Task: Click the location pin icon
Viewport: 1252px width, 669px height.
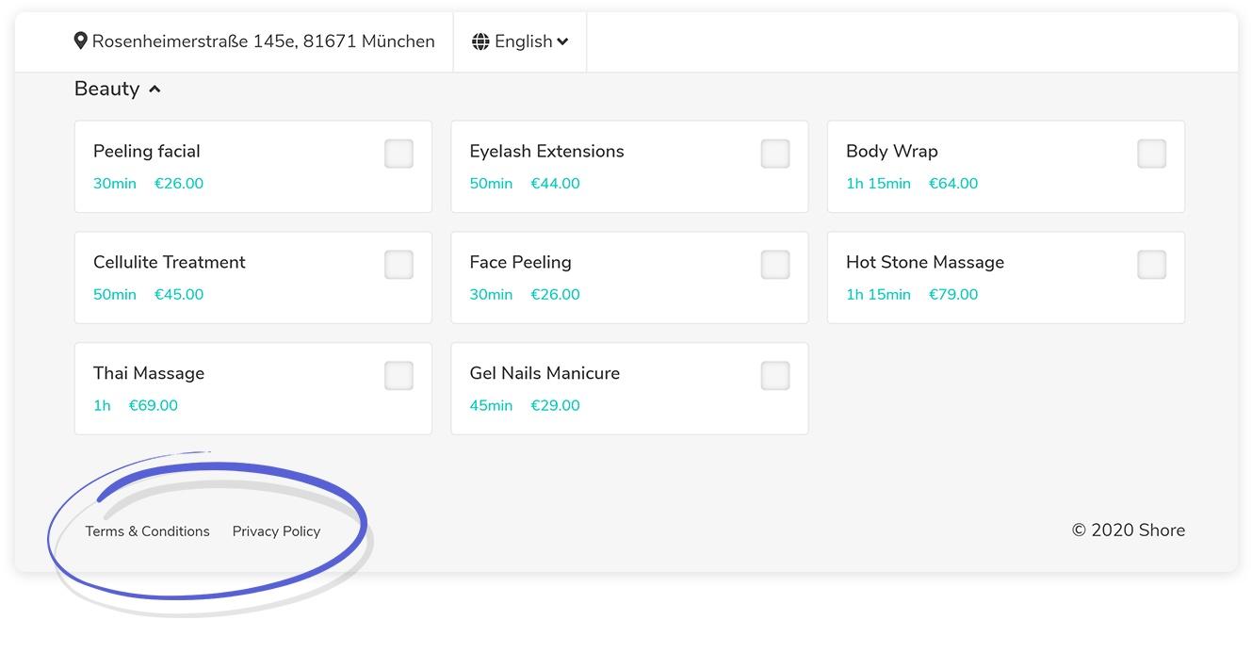Action: pos(81,41)
